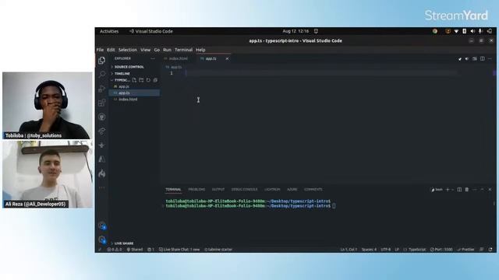Open the Terminal menu
The image size is (499, 280).
click(184, 50)
